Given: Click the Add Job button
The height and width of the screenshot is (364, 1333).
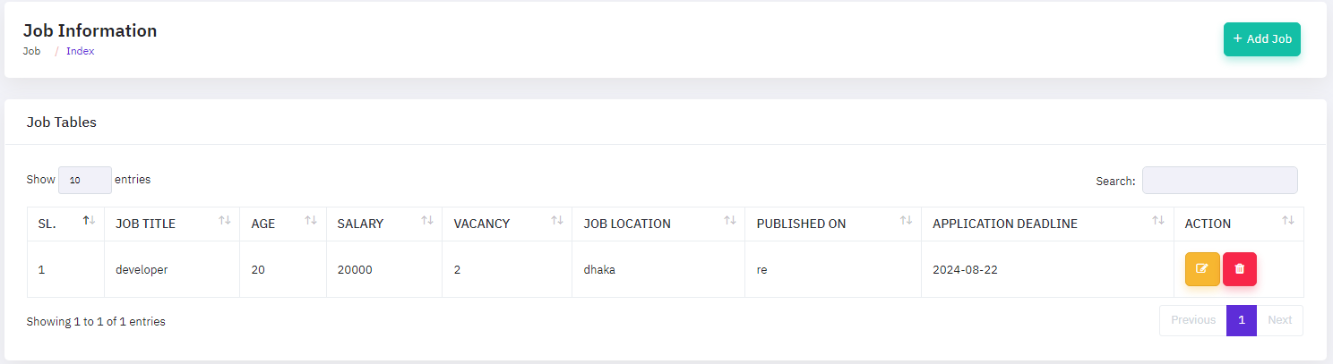Looking at the screenshot, I should [x=1261, y=39].
